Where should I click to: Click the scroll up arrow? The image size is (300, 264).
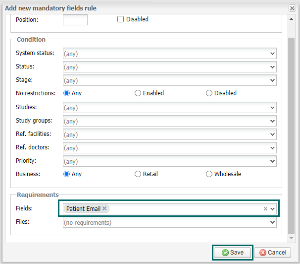click(291, 19)
